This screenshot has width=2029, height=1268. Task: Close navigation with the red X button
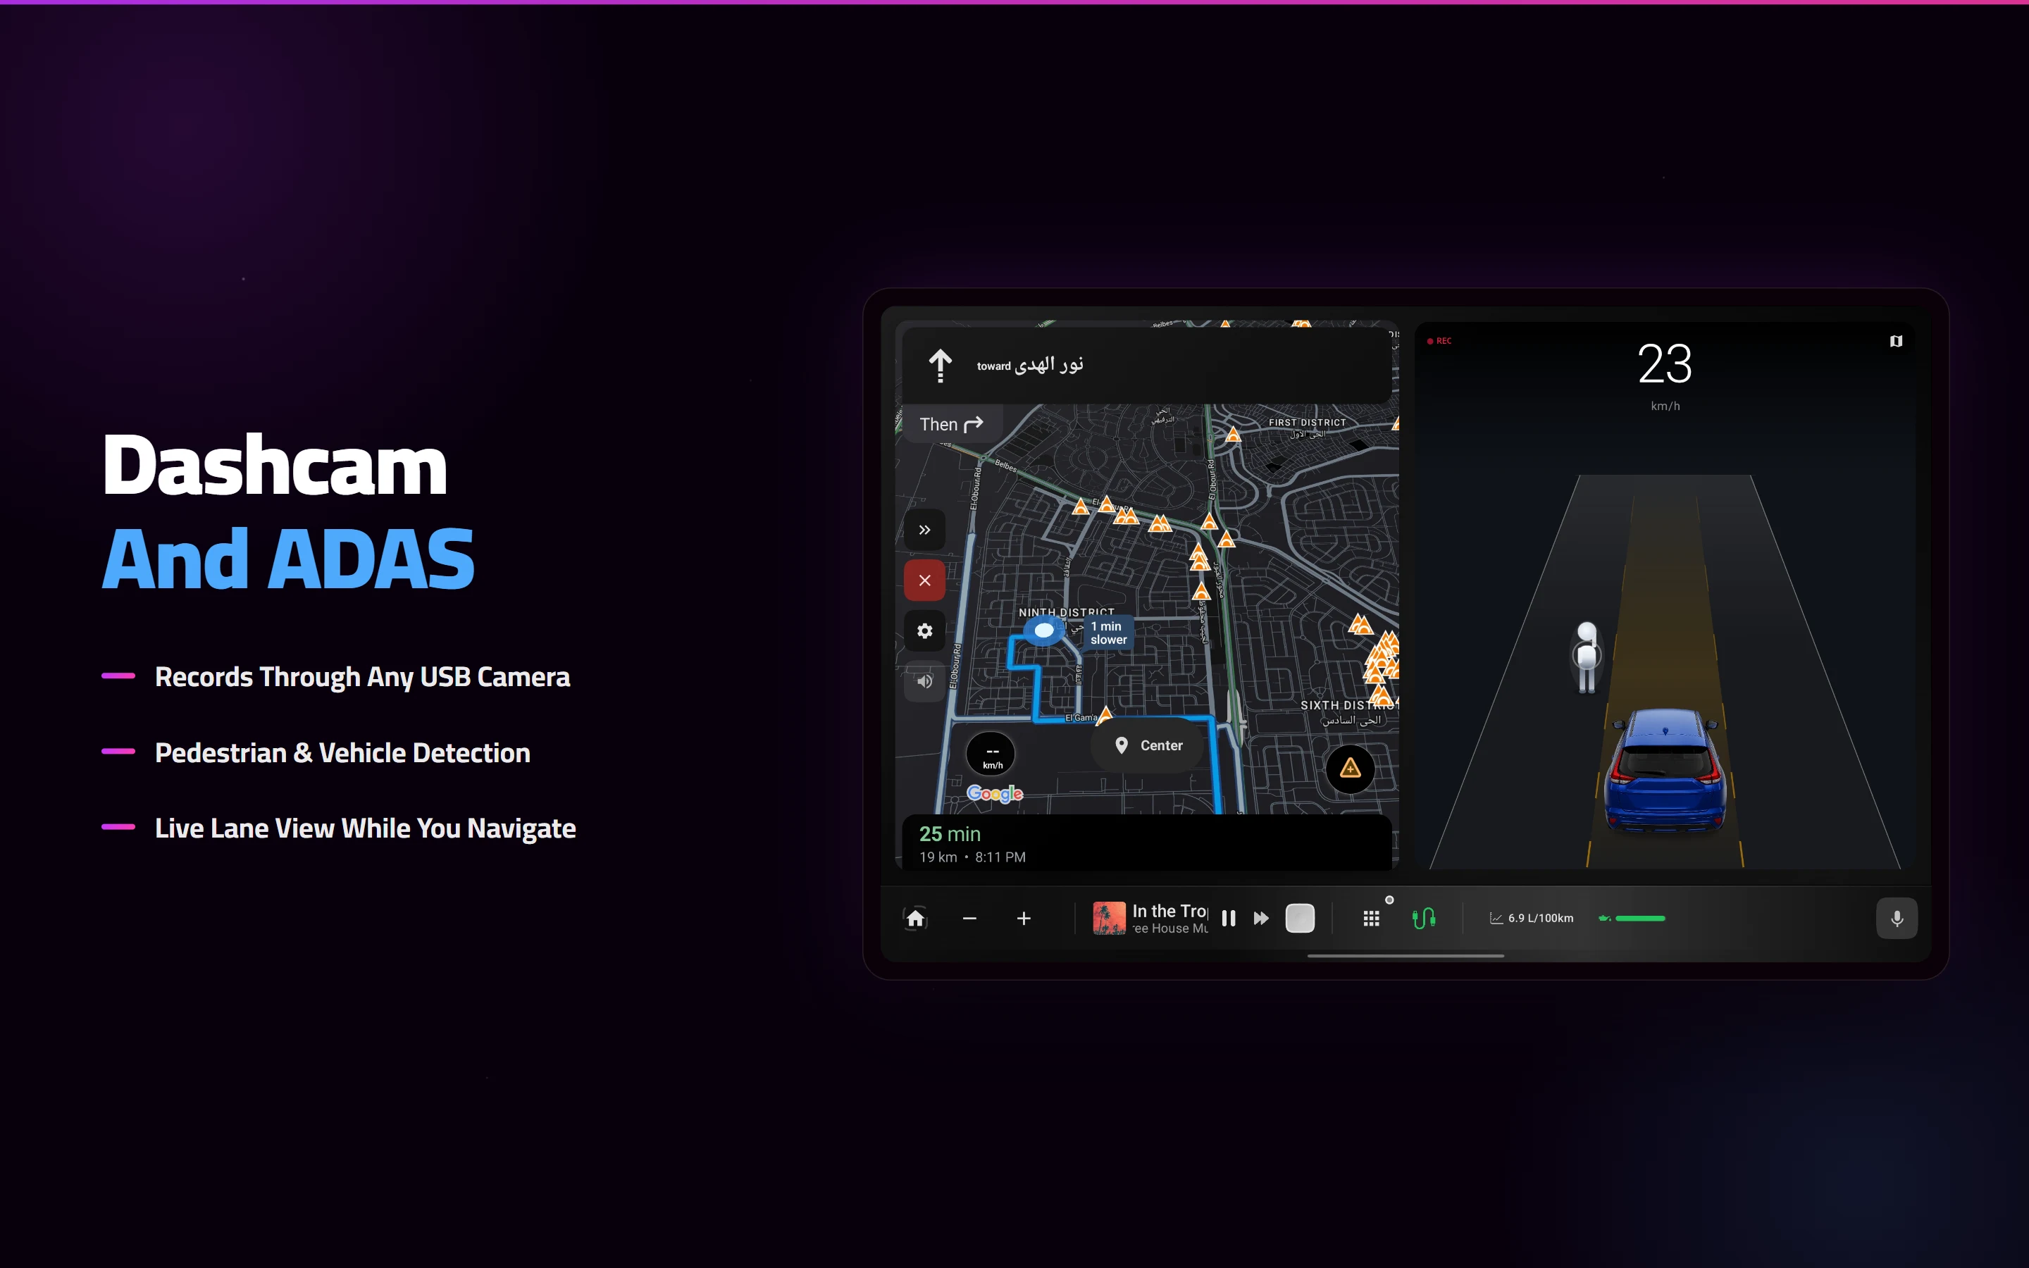pos(925,580)
